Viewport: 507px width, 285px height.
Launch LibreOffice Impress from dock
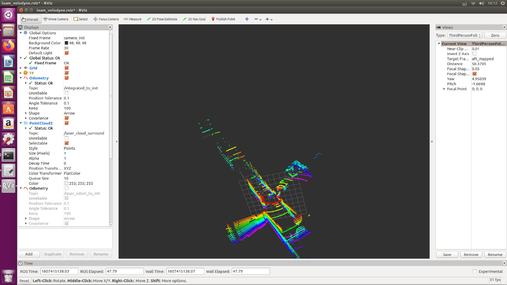(8, 93)
